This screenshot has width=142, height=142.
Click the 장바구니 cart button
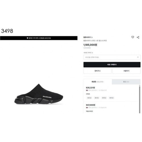click(x=97, y=71)
